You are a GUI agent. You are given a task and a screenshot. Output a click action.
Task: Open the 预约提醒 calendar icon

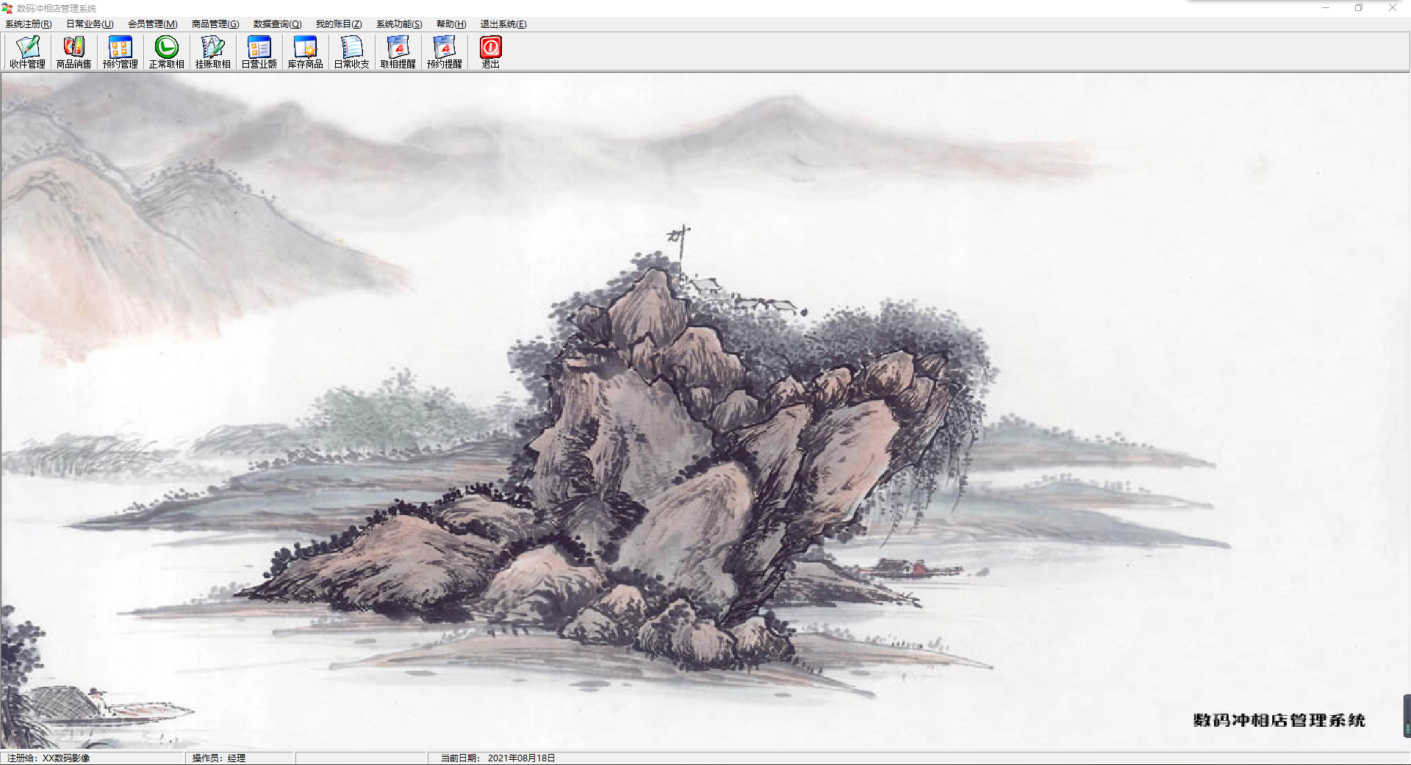[x=445, y=52]
